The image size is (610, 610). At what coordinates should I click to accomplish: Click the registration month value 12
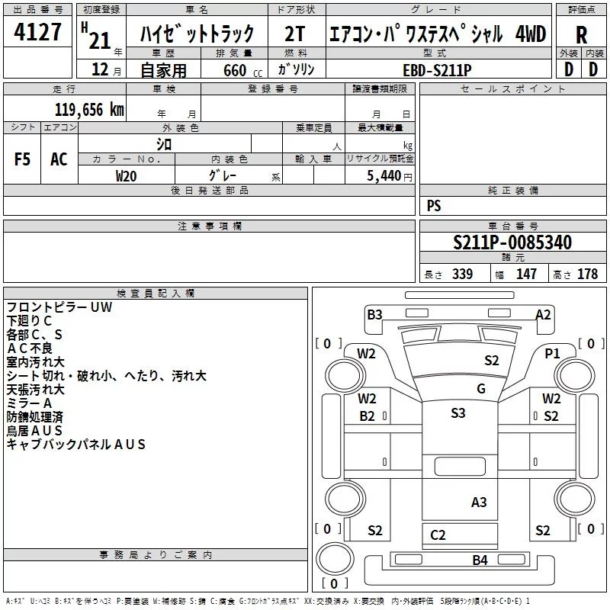point(100,69)
